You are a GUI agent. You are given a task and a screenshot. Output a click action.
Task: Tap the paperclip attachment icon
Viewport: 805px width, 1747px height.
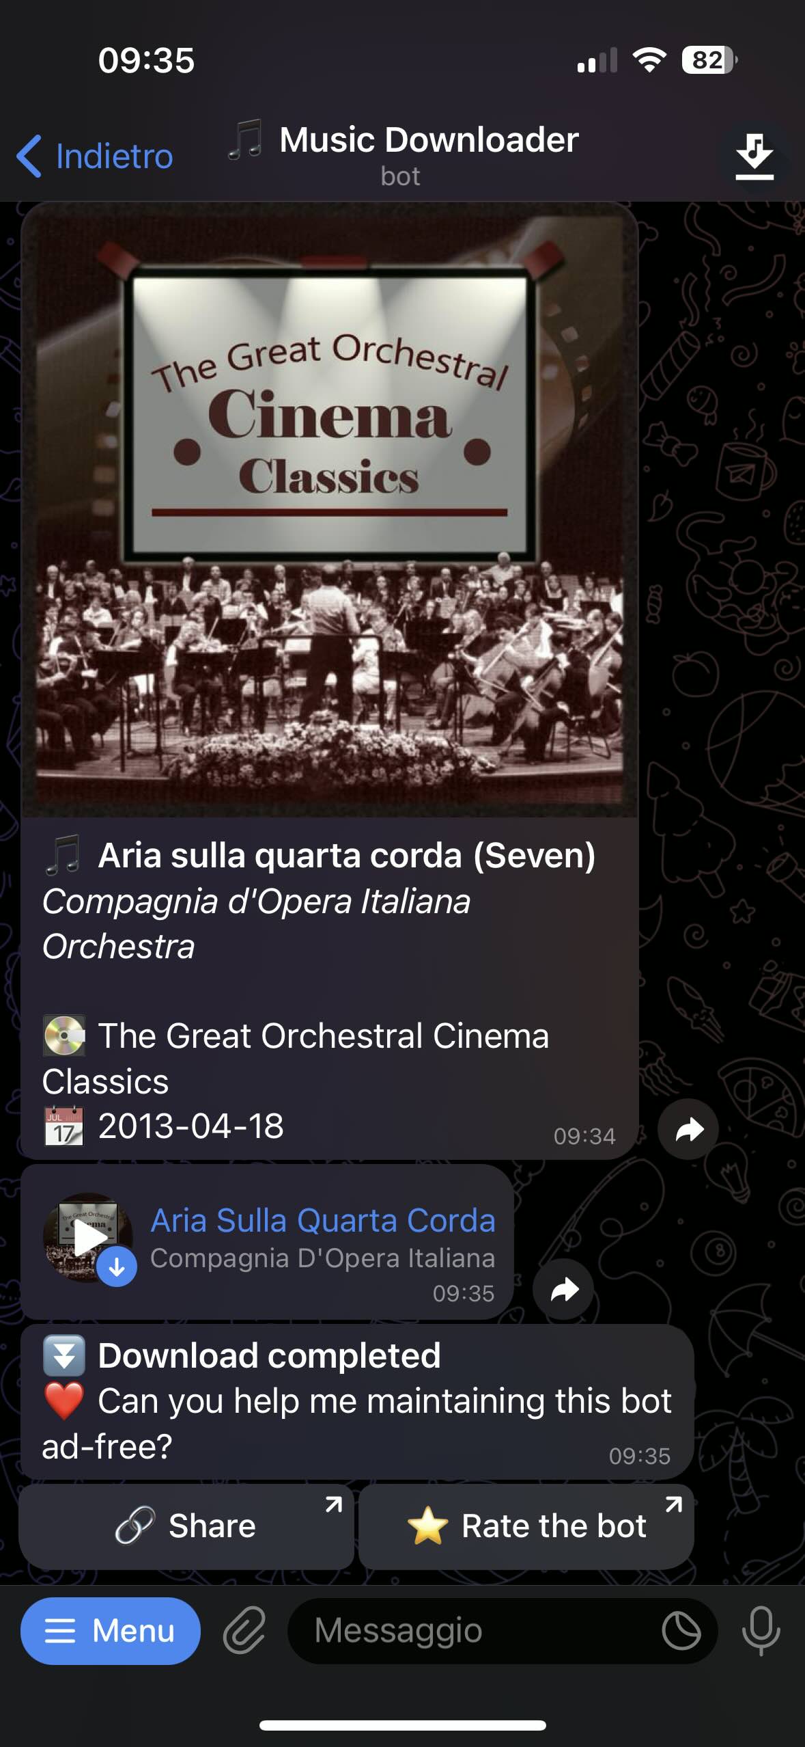coord(244,1631)
